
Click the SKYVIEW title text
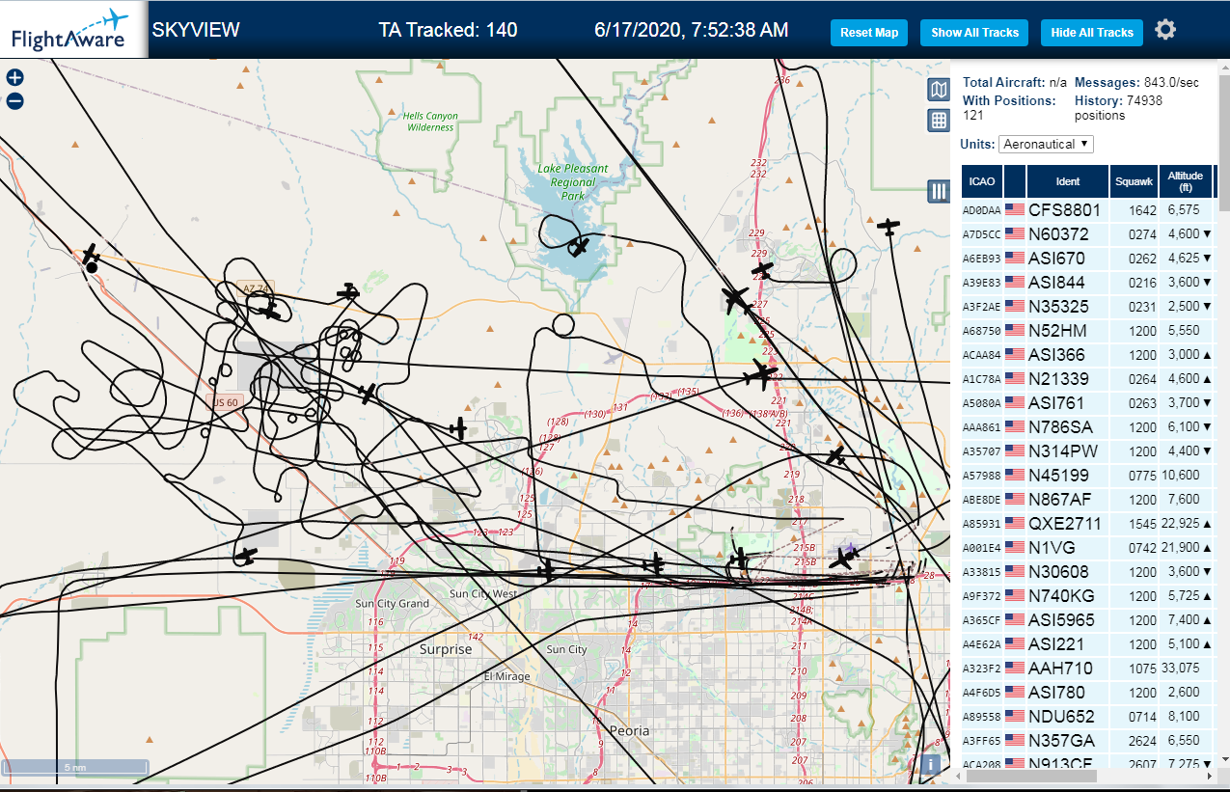click(196, 30)
